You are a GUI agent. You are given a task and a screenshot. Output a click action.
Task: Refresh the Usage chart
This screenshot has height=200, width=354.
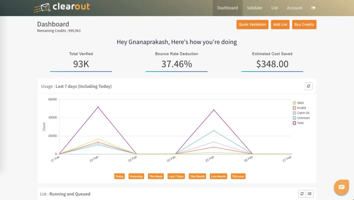point(309,86)
